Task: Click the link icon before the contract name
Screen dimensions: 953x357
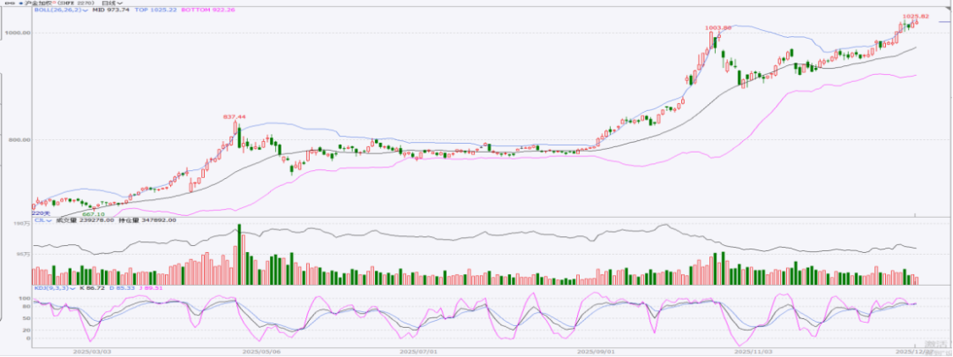Action: 9,3
